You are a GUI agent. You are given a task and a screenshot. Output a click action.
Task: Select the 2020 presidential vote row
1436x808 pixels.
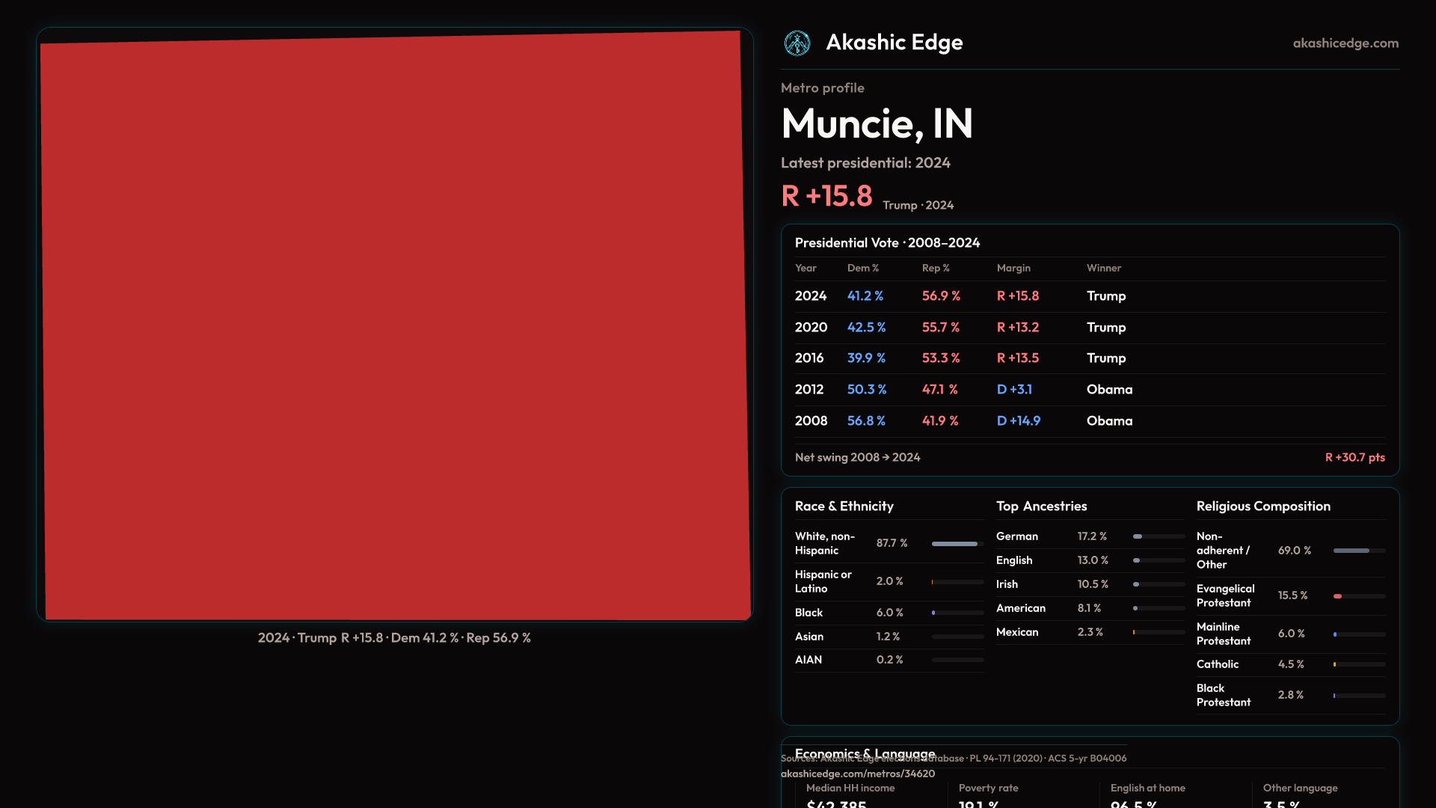pos(1089,328)
